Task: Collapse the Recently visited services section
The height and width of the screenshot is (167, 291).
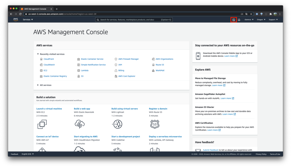Action: (51, 54)
